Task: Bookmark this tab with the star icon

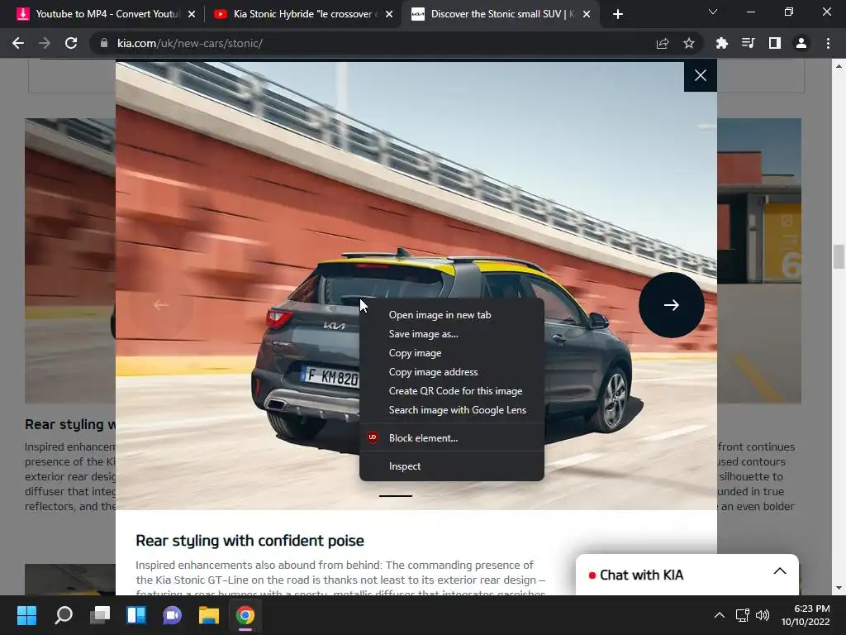Action: [x=689, y=43]
